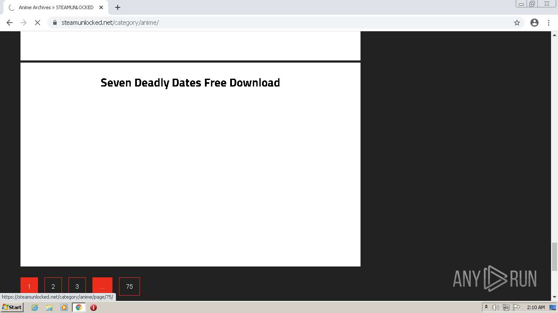Click the vertical scrollbar thumb

tap(555, 256)
